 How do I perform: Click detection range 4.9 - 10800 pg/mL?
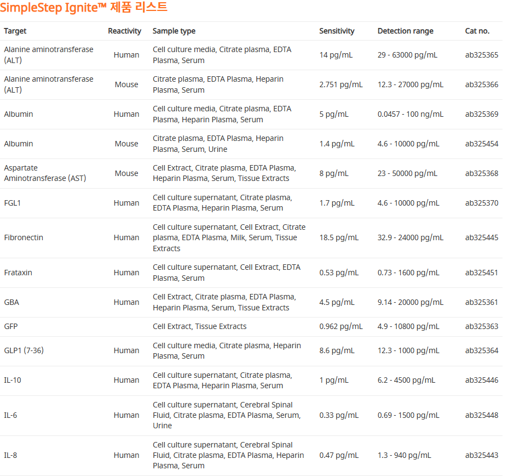coord(408,326)
